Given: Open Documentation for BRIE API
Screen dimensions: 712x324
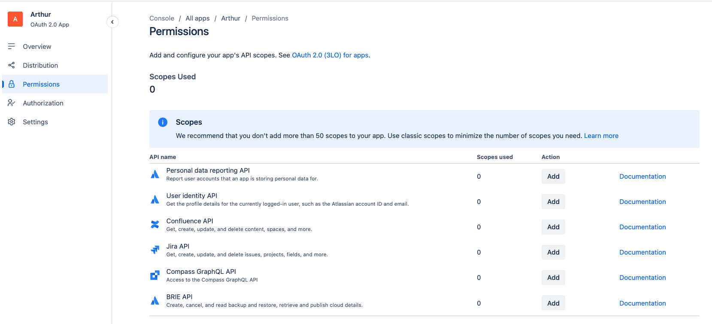Looking at the screenshot, I should [x=642, y=303].
